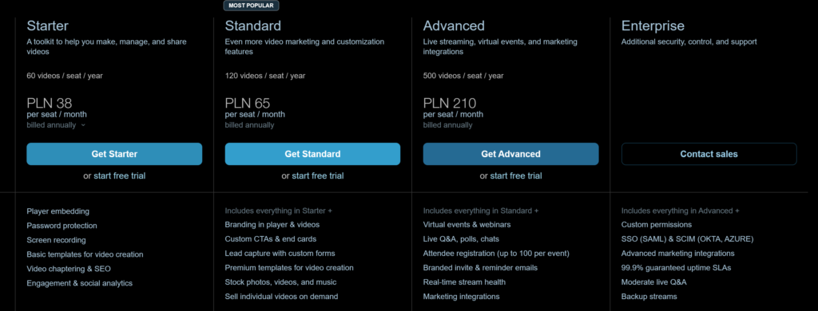Click the Get Starter button
Image resolution: width=818 pixels, height=311 pixels.
coord(114,154)
